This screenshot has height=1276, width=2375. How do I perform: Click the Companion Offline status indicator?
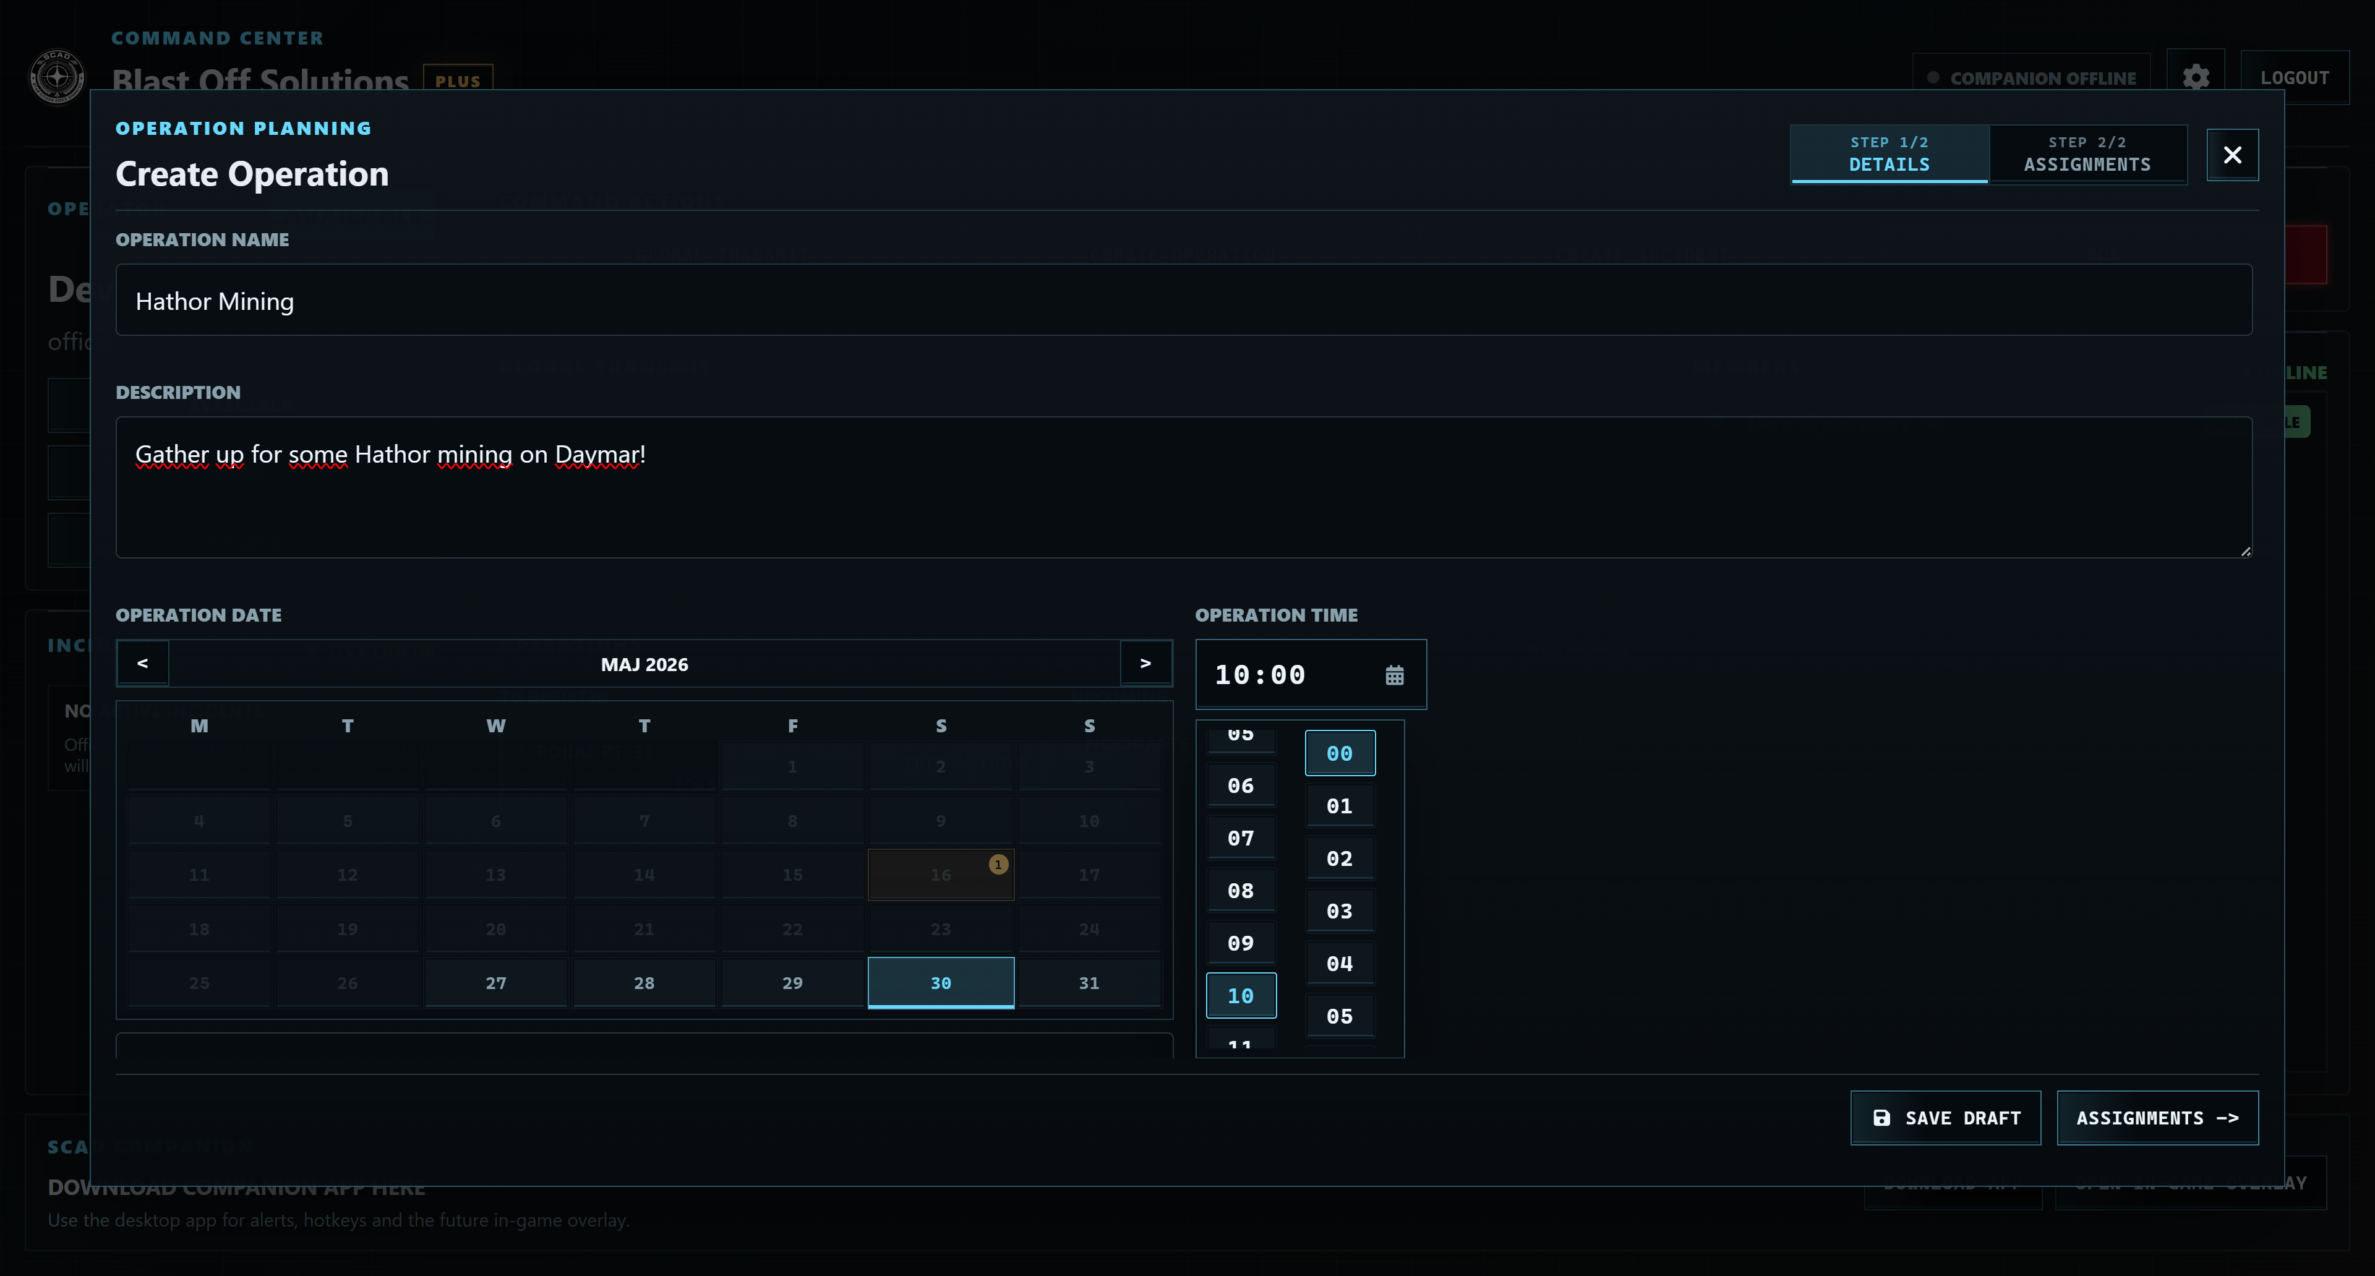2031,77
